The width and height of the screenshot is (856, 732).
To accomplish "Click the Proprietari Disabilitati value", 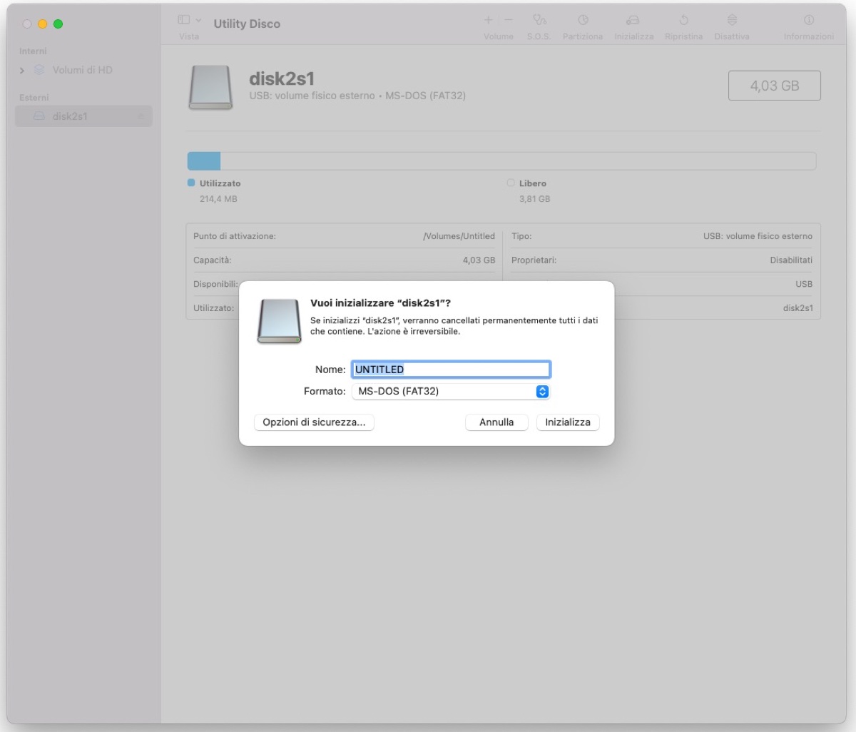I will 791,260.
